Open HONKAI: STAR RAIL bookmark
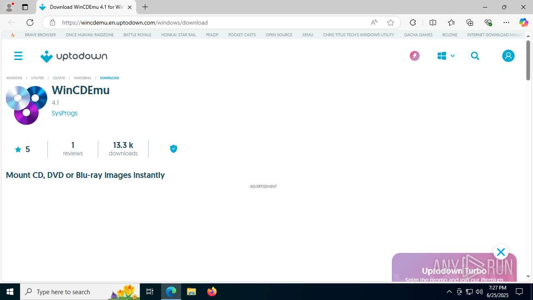The width and height of the screenshot is (533, 300). pos(179,35)
